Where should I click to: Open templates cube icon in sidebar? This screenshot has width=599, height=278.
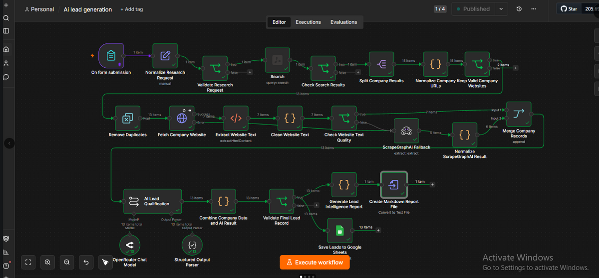(x=6, y=239)
